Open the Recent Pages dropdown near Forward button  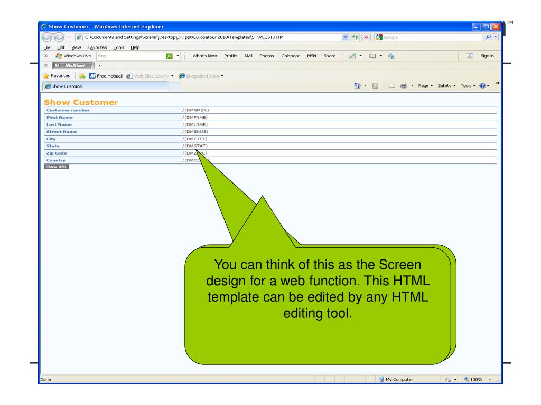[x=68, y=37]
